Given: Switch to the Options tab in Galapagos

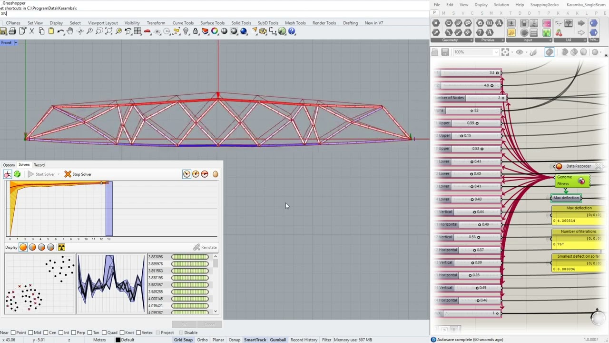Looking at the screenshot, I should point(9,165).
